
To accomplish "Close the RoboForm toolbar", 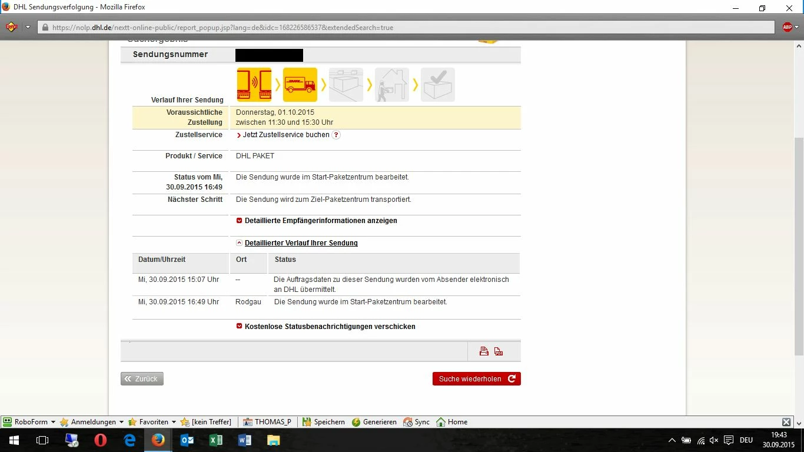I will point(786,422).
